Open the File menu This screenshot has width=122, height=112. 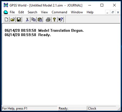pos(12,12)
